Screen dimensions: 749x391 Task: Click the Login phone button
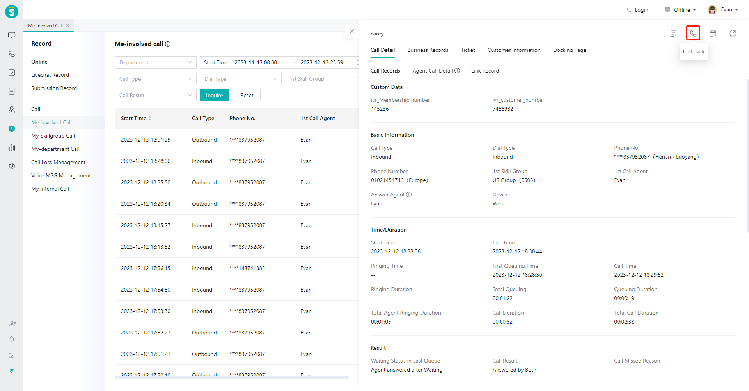[x=637, y=10]
